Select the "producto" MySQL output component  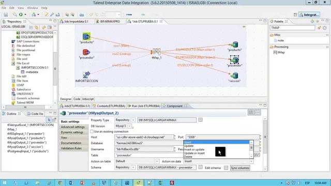234,44
